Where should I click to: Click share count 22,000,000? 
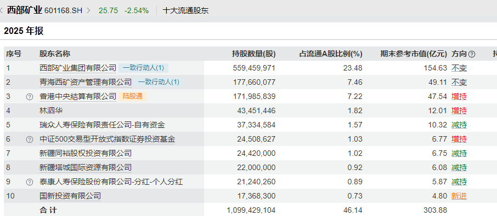coord(256,168)
